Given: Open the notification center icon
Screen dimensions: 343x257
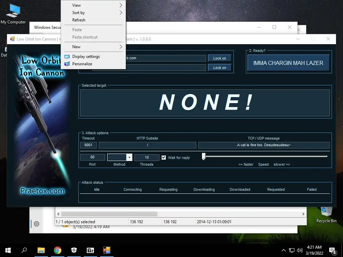Looking at the screenshot, I should [x=333, y=251].
